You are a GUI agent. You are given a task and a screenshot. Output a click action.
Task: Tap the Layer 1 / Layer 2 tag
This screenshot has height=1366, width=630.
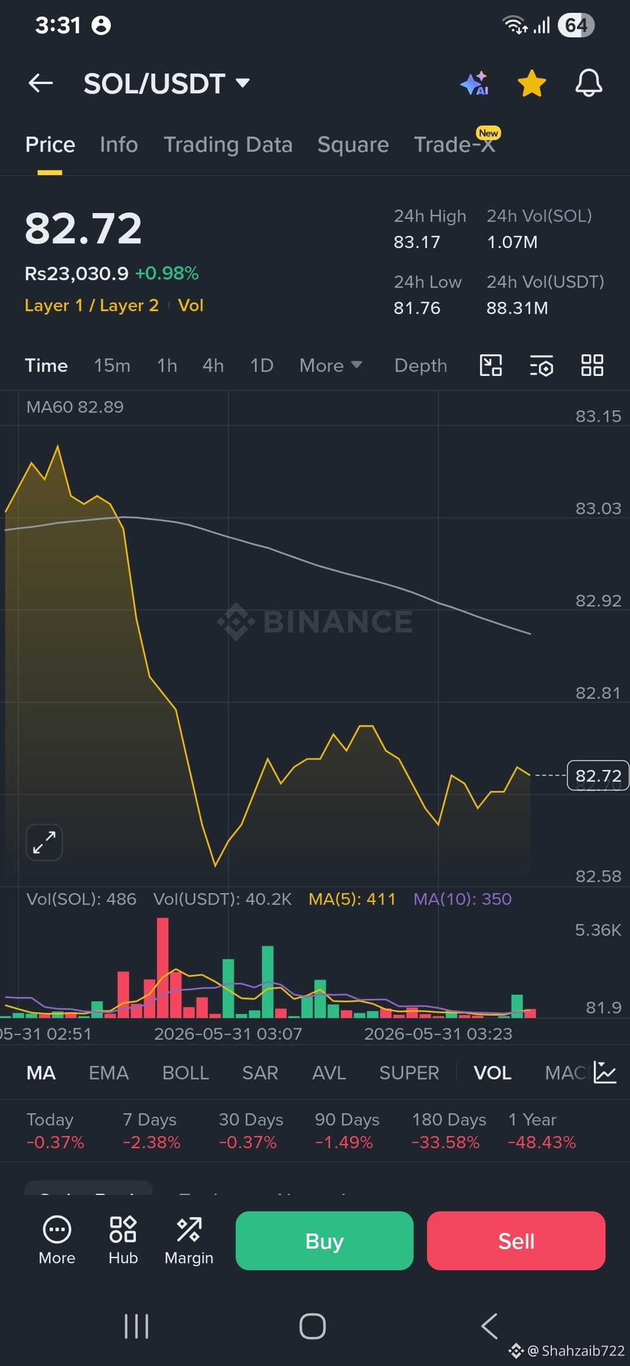[x=92, y=305]
